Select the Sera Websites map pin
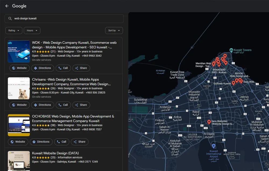 coord(209,122)
